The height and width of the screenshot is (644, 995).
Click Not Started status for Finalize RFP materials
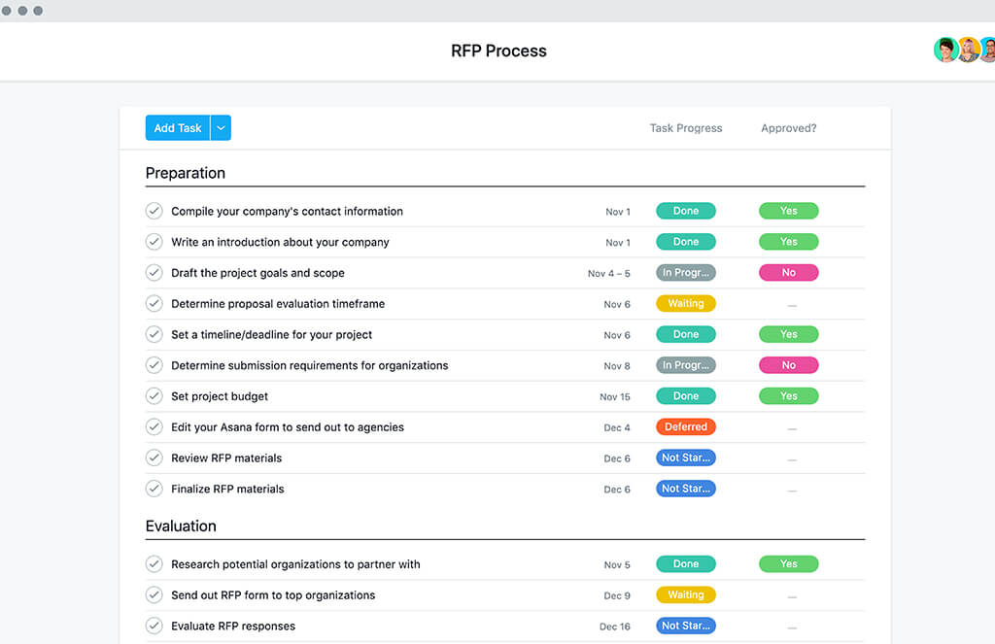pyautogui.click(x=685, y=489)
